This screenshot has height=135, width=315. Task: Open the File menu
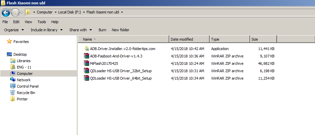(5, 22)
